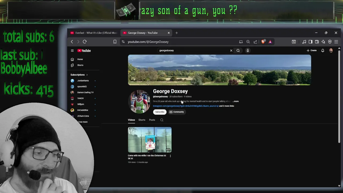Open the Brave Wallet icon
The image size is (343, 193).
tap(317, 42)
